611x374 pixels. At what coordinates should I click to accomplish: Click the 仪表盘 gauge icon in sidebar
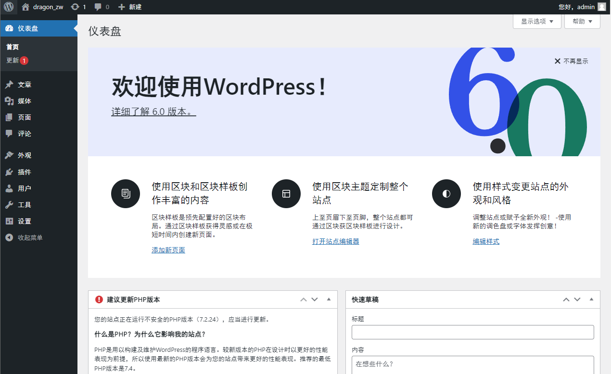pos(9,28)
